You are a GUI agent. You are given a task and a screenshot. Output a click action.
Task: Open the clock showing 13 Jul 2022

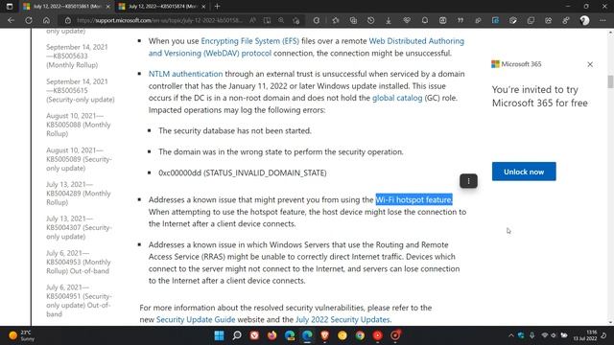click(585, 335)
